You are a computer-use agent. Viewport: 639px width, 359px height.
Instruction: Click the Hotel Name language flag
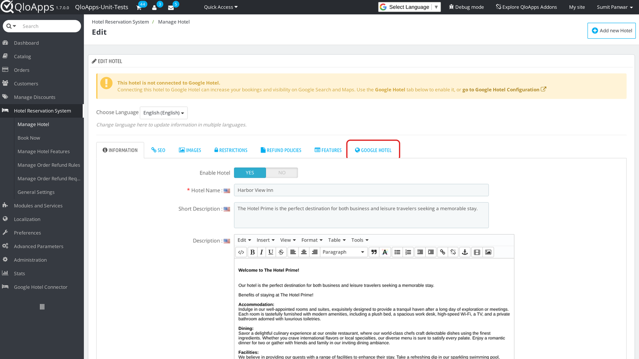227,191
